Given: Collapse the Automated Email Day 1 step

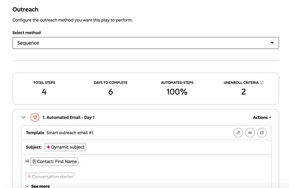Looking at the screenshot, I should (23, 117).
